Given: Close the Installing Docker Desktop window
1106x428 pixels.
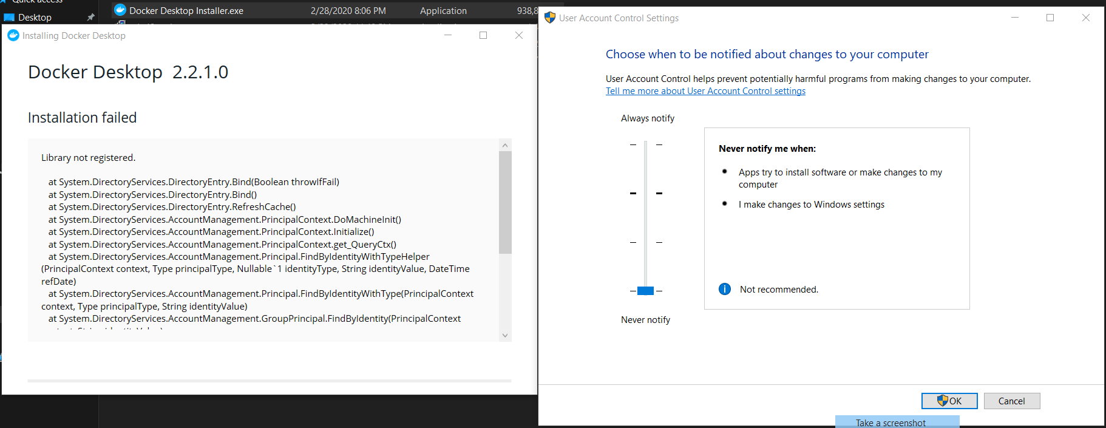Looking at the screenshot, I should tap(519, 35).
